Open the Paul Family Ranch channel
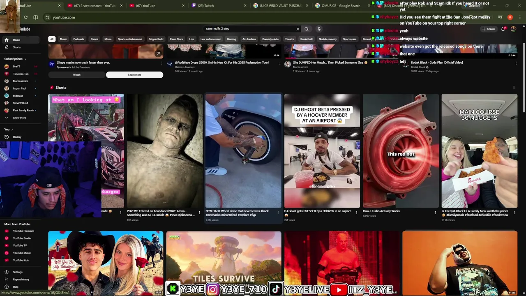 23,111
